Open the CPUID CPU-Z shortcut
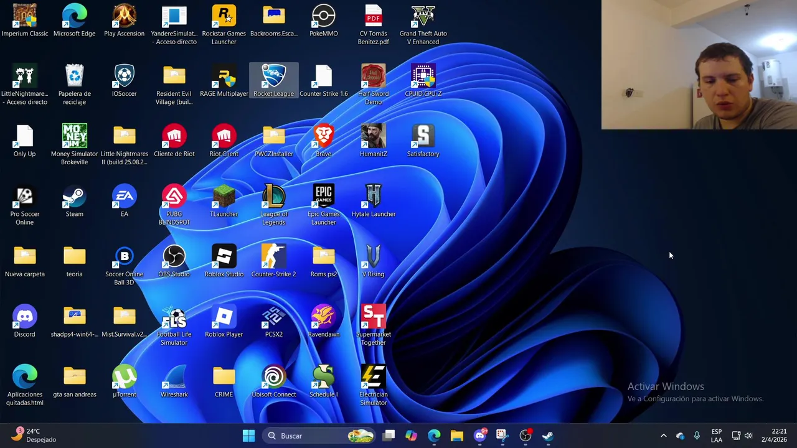 point(423,80)
